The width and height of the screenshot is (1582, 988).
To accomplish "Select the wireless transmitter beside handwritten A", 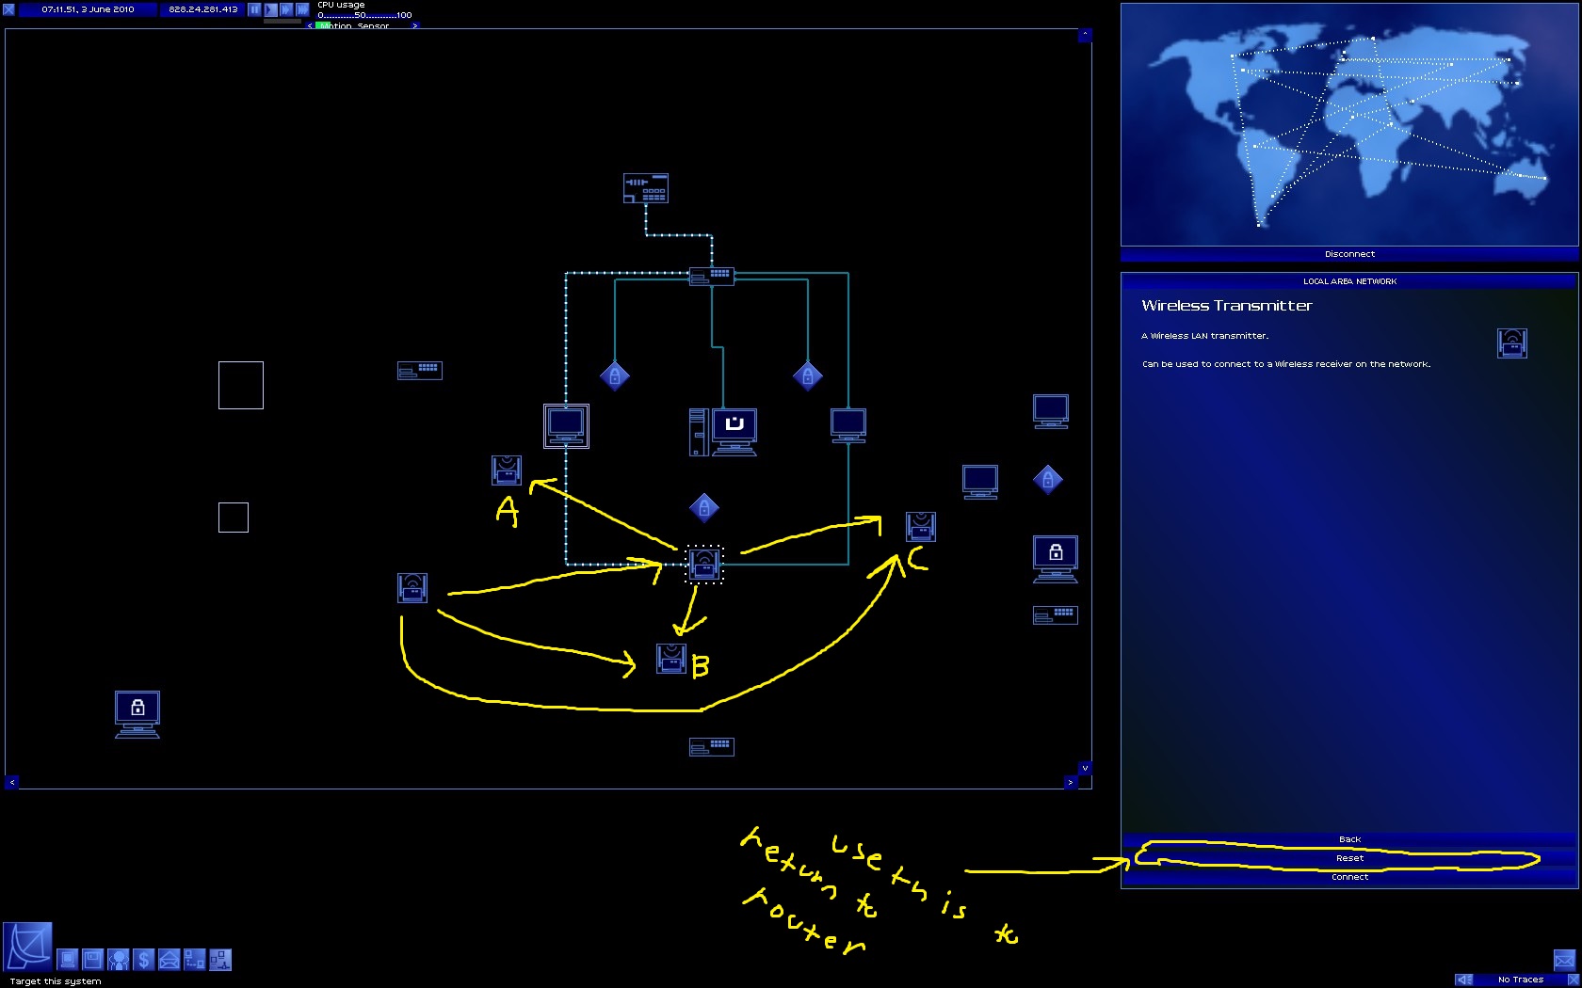I will click(507, 470).
